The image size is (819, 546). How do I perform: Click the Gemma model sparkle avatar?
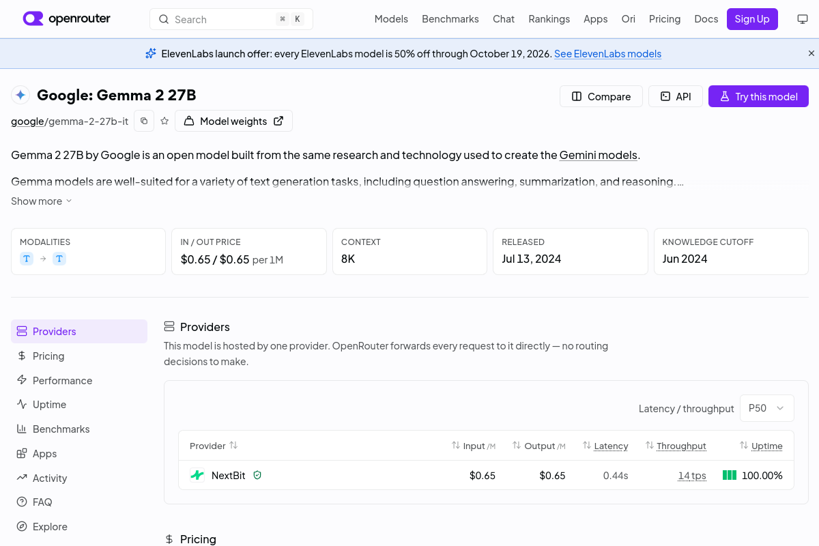[x=20, y=95]
